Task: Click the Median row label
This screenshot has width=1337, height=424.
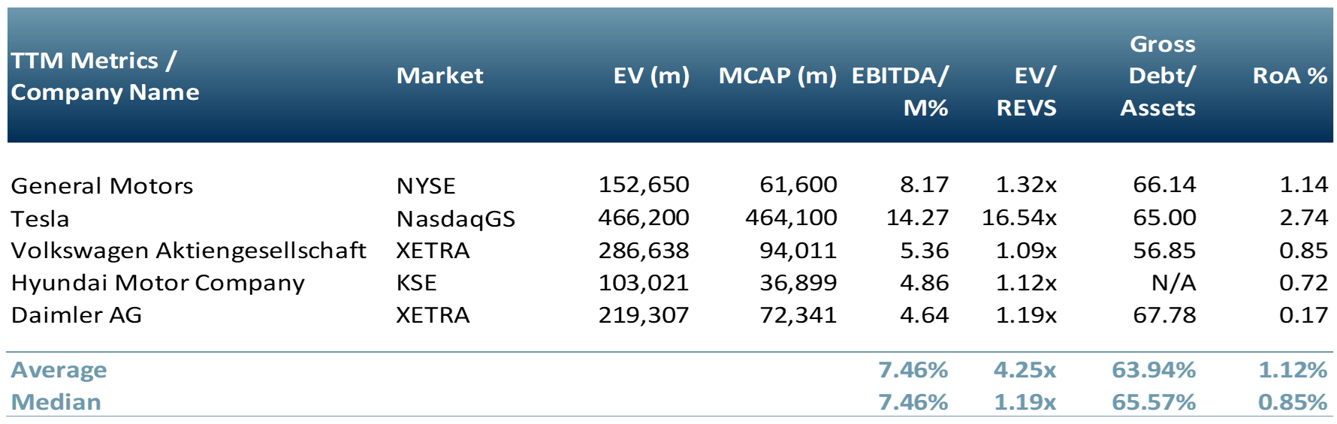Action: click(x=56, y=402)
